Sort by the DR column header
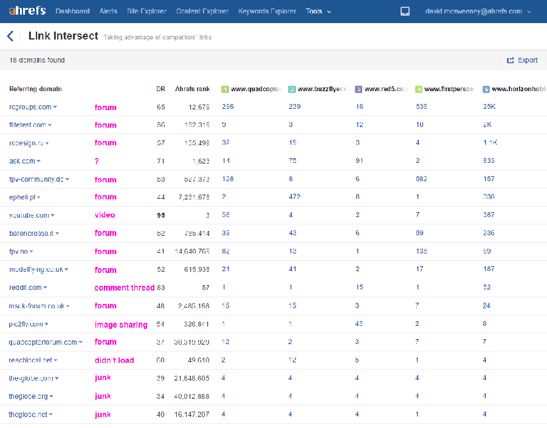547x428 pixels. point(161,89)
